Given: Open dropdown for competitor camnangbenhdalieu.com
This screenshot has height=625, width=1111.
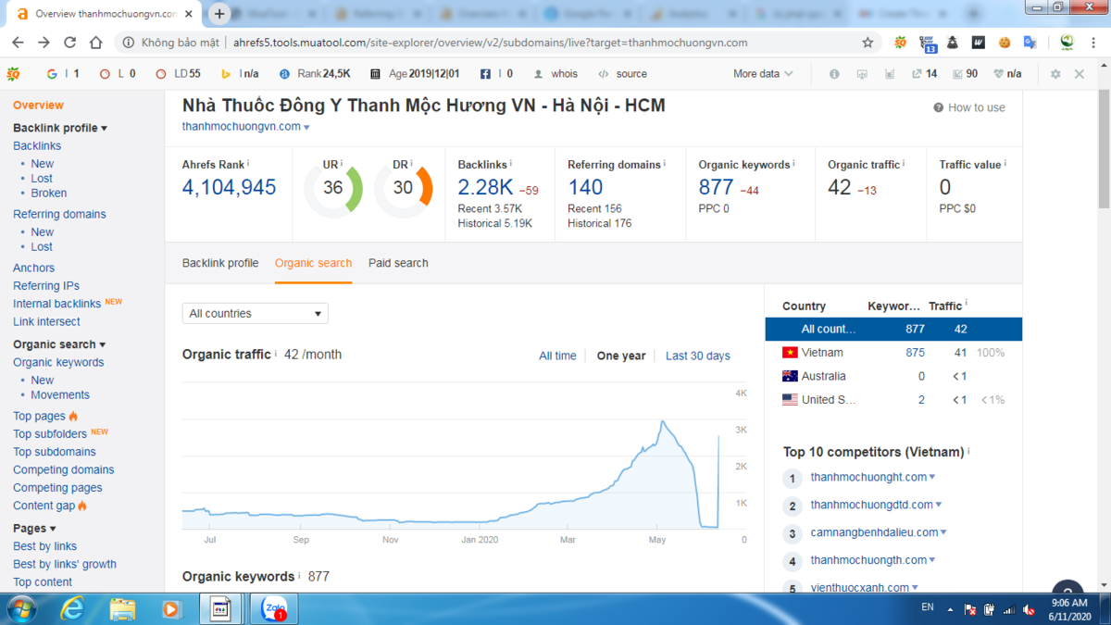Looking at the screenshot, I should (x=943, y=533).
